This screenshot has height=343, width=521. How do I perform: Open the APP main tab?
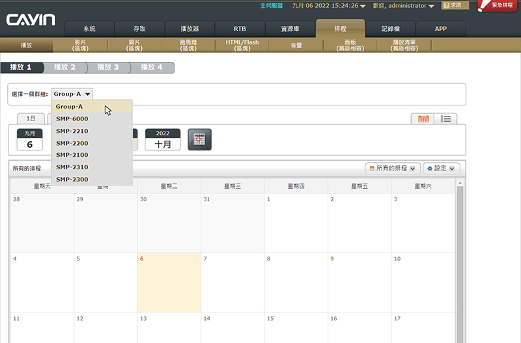point(441,29)
